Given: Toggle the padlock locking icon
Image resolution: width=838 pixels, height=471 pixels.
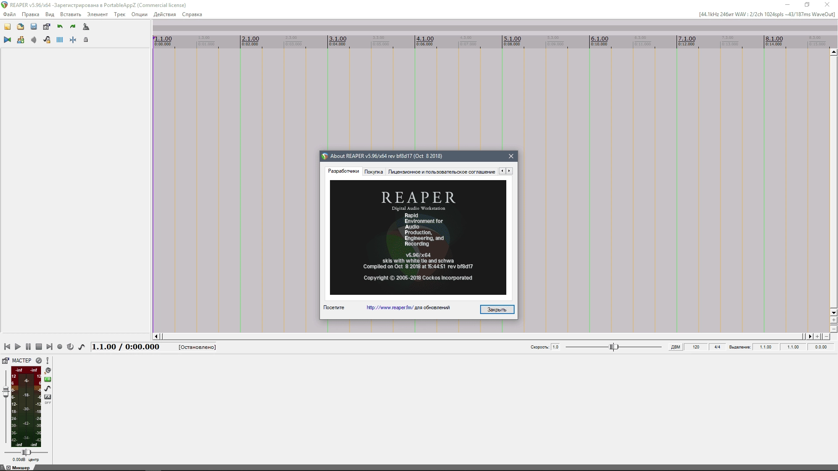Looking at the screenshot, I should 86,40.
